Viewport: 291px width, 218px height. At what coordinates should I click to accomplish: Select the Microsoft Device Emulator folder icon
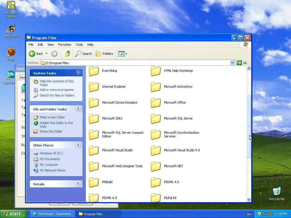pyautogui.click(x=94, y=103)
